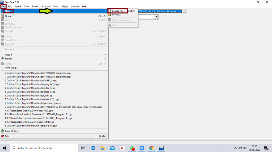Open File Explorer from the taskbar
The image size is (272, 152).
103,148
